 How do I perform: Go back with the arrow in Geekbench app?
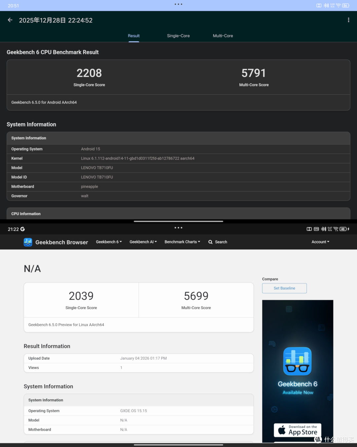10,20
